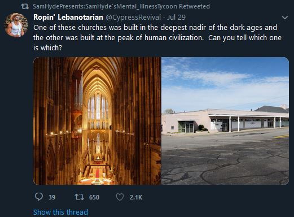Click Show this thread
The width and height of the screenshot is (294, 217).
point(60,212)
